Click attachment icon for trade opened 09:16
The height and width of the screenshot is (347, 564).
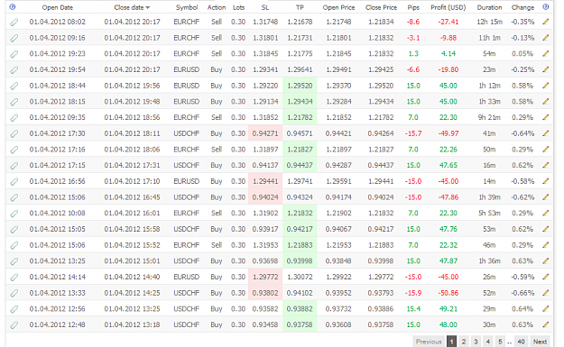click(x=14, y=38)
